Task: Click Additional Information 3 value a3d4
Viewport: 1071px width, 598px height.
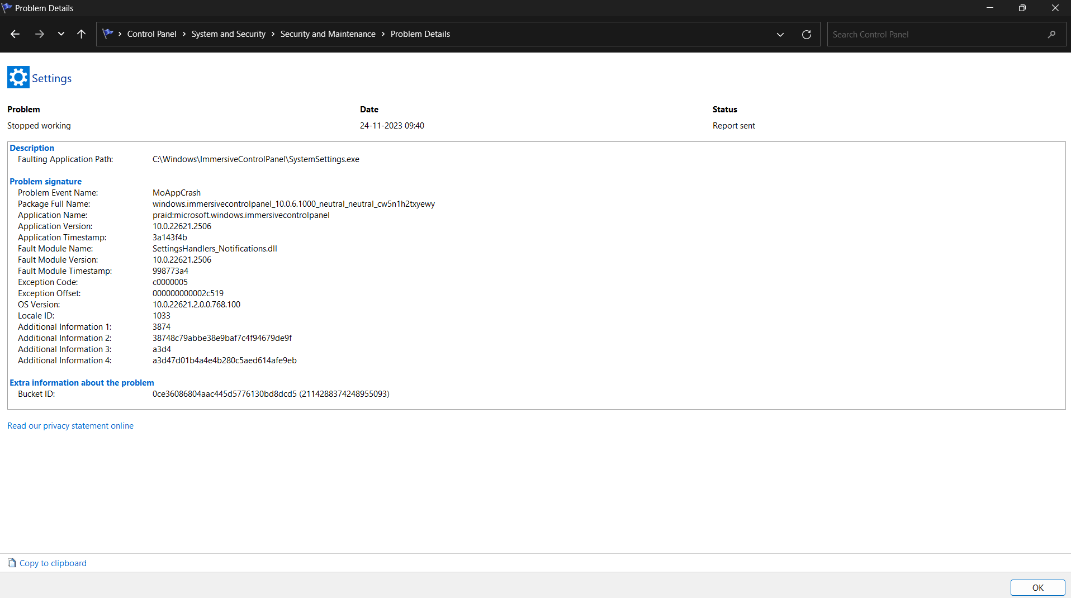Action: click(162, 349)
